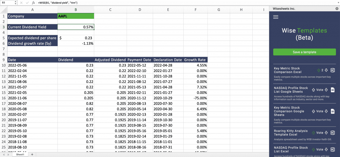340x157 pixels.
Task: Select column header B
Action: pos(76,10)
